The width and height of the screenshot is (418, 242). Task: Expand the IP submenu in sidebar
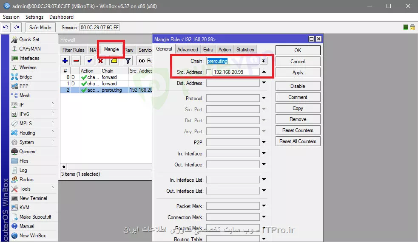point(53,104)
